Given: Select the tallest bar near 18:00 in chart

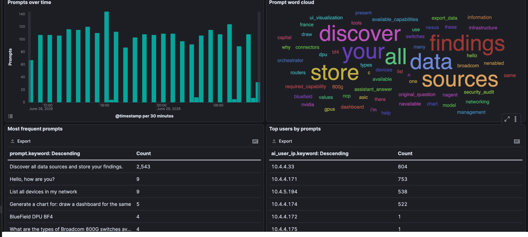Looking at the screenshot, I should 106,57.
